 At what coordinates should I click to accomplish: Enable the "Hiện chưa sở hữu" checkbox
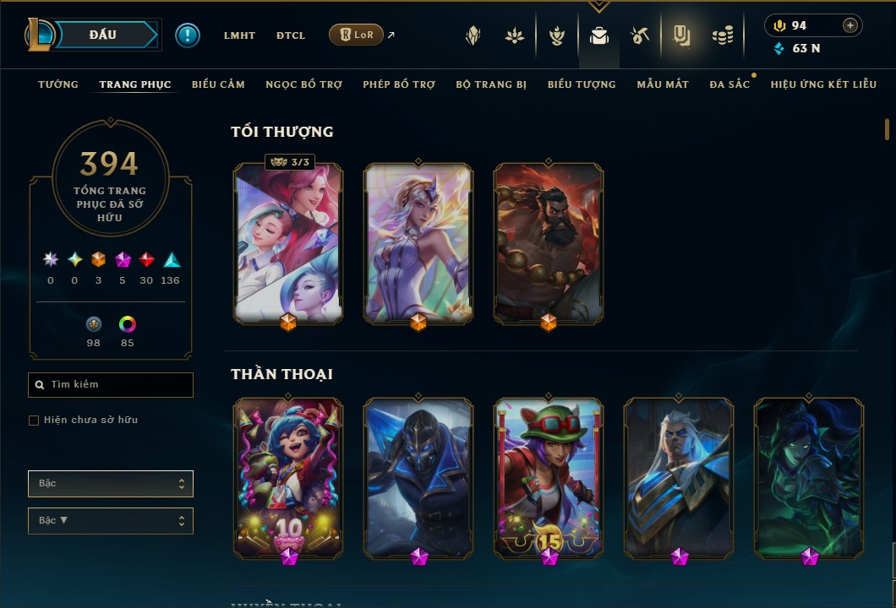point(34,421)
